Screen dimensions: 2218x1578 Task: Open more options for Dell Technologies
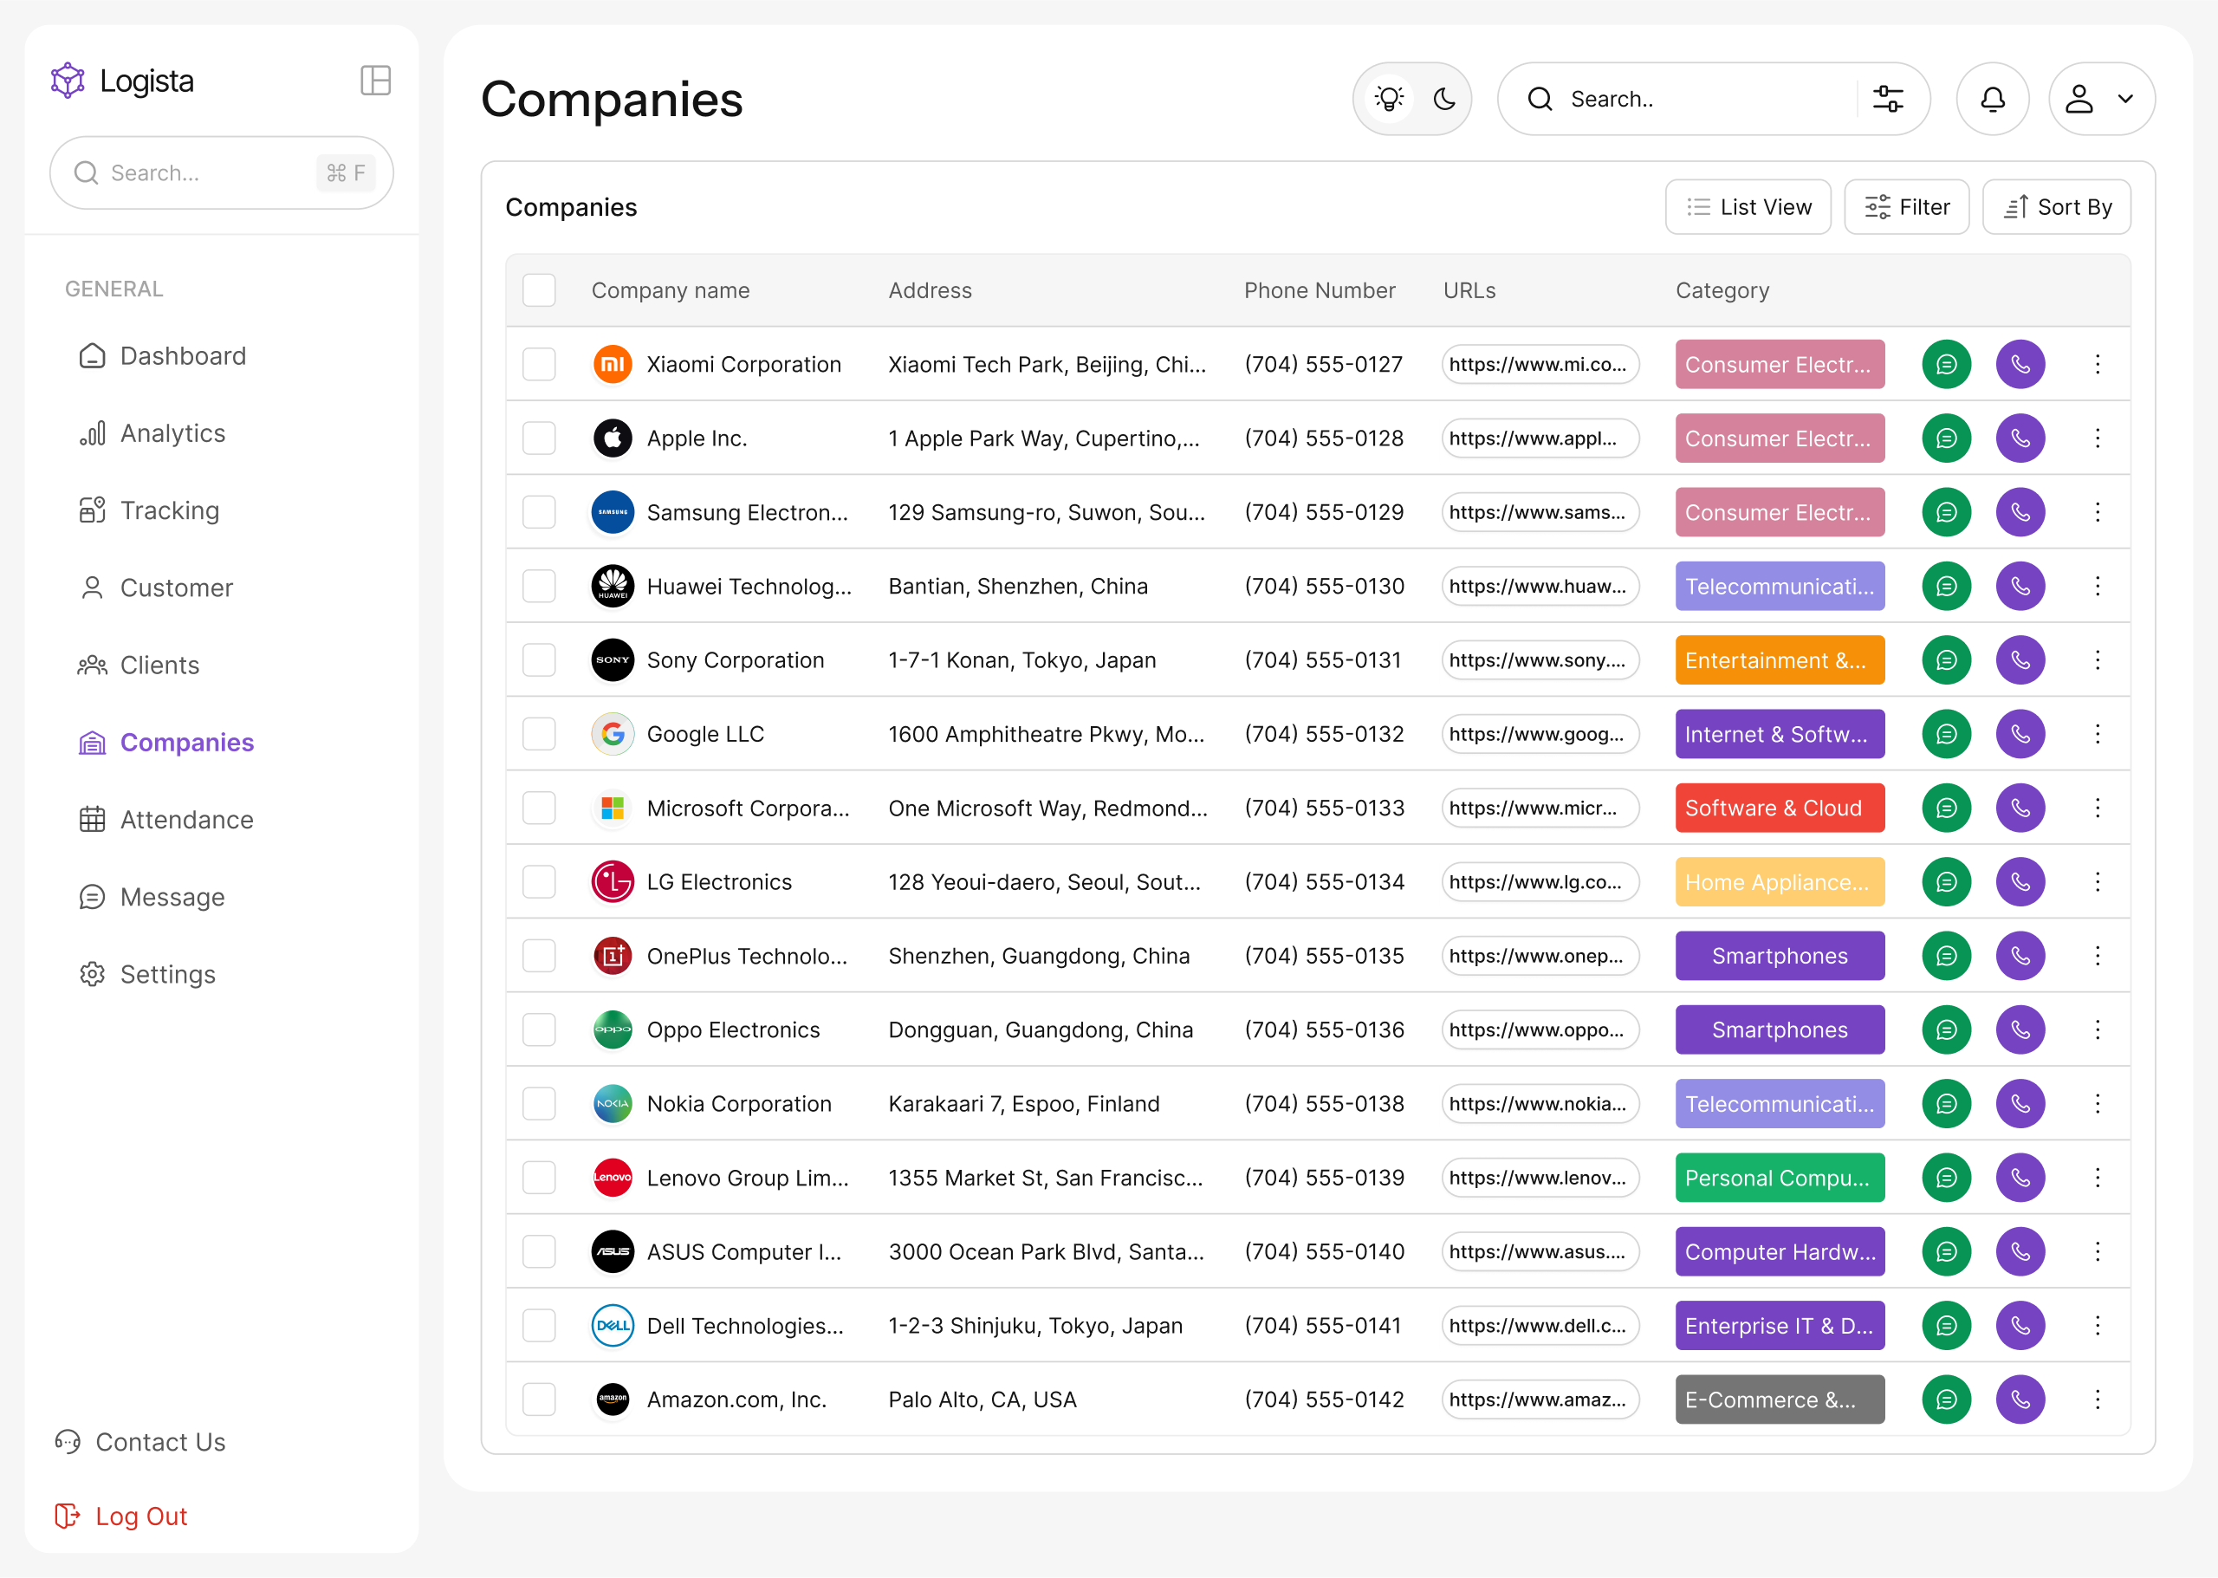[2098, 1325]
